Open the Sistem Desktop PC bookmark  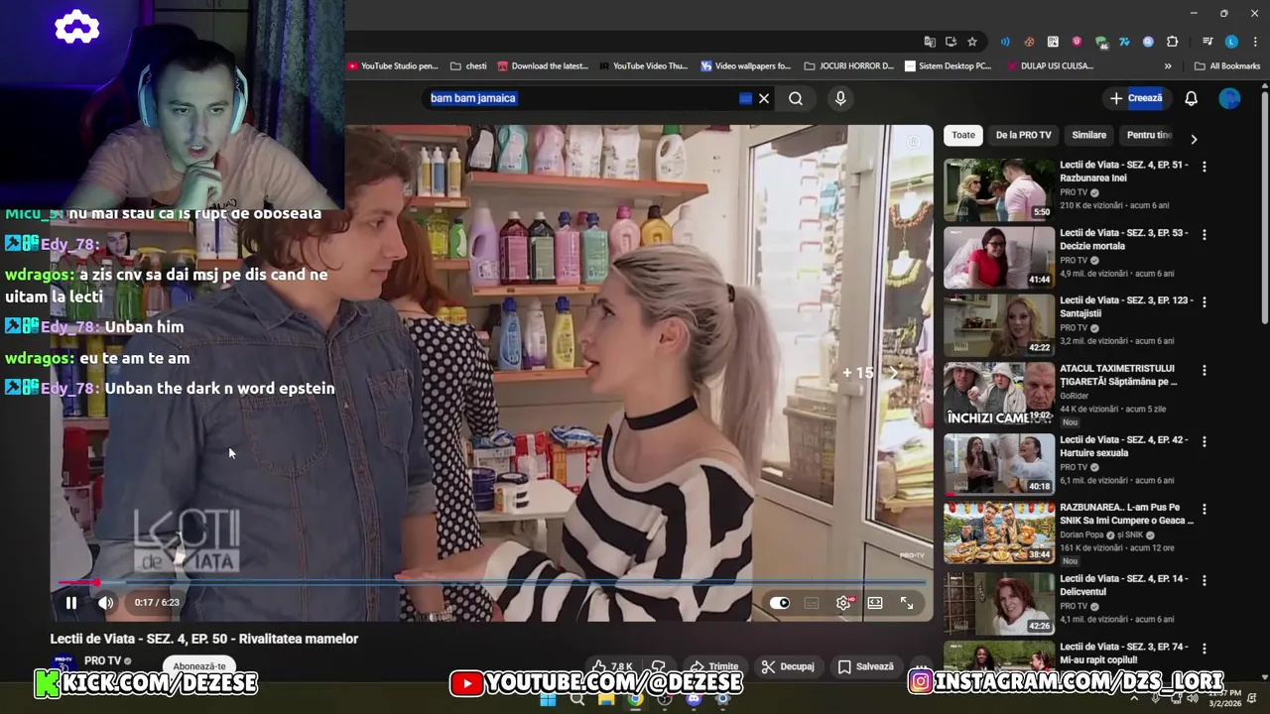[x=948, y=66]
